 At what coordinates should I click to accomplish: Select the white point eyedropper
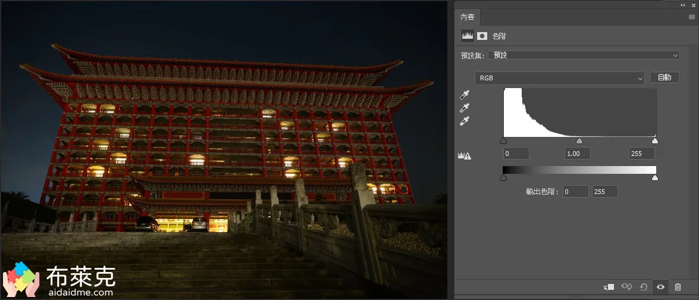point(465,121)
